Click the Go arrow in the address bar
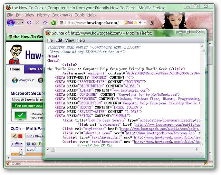 tap(140, 22)
